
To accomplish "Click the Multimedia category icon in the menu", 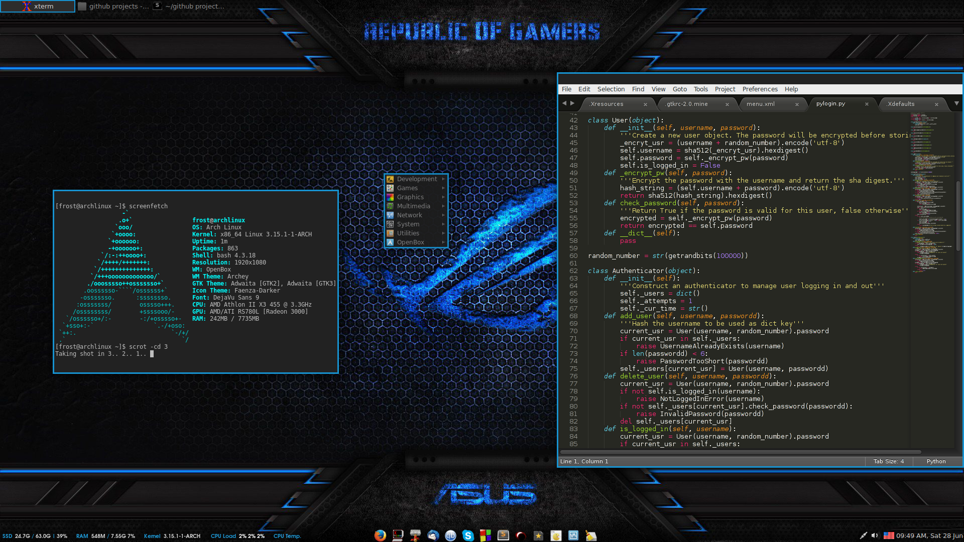I will pos(390,206).
